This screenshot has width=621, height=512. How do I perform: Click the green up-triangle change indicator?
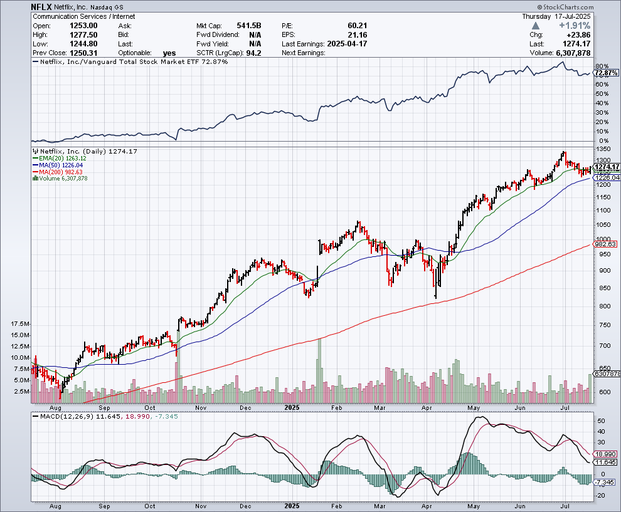[x=536, y=26]
